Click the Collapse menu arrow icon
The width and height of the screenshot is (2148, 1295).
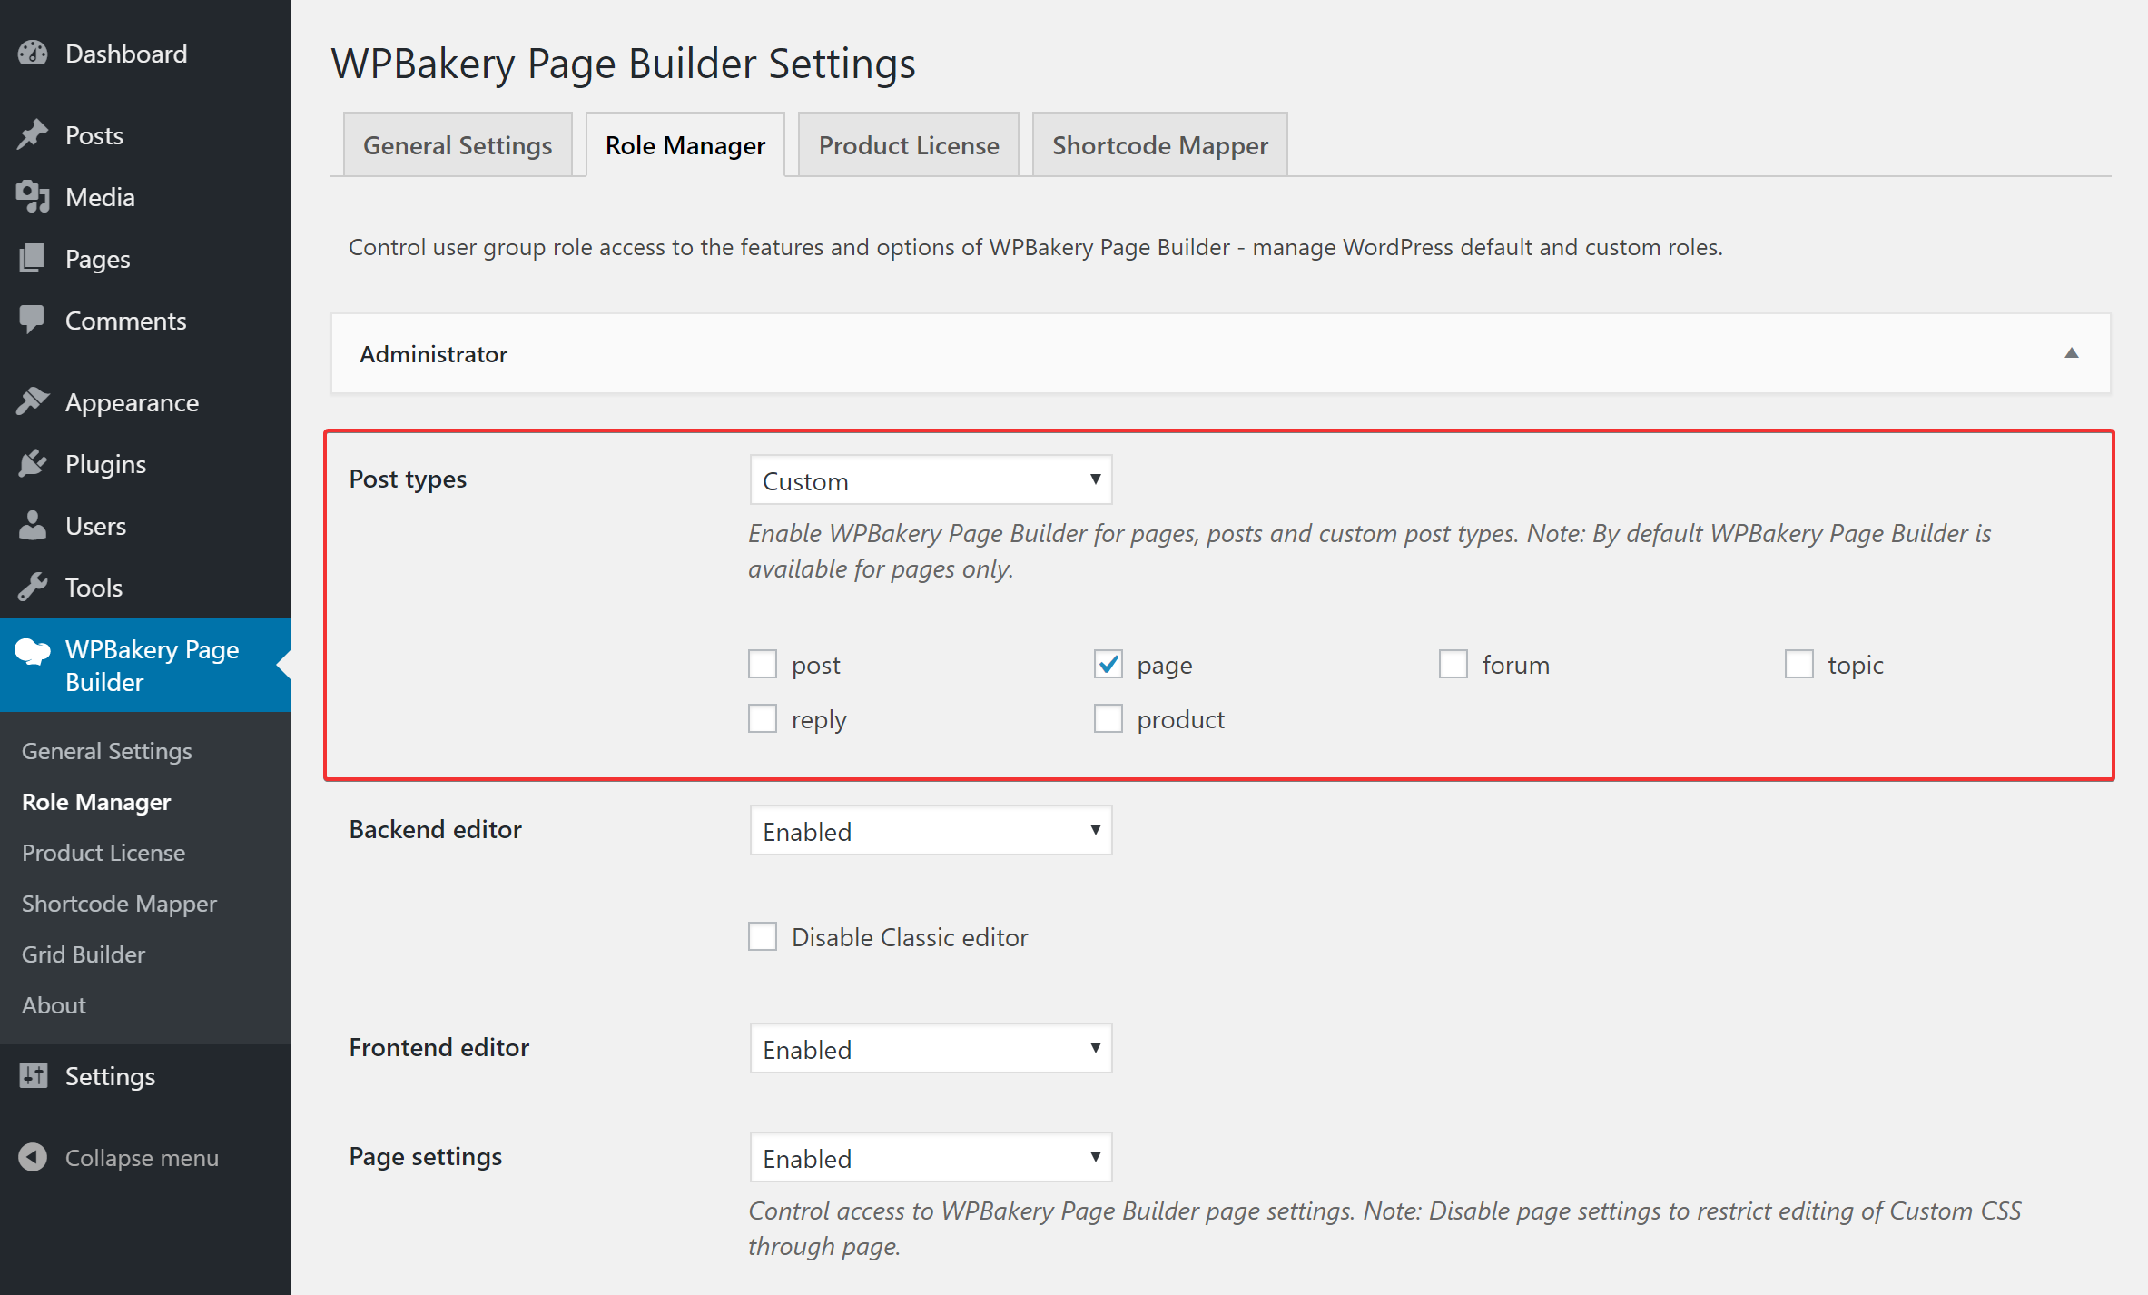pyautogui.click(x=33, y=1158)
